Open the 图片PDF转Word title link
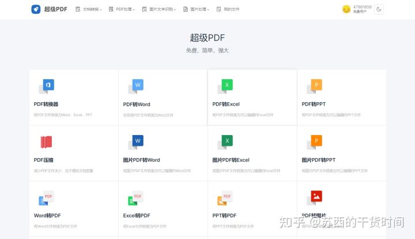This screenshot has width=415, height=239. (142, 160)
